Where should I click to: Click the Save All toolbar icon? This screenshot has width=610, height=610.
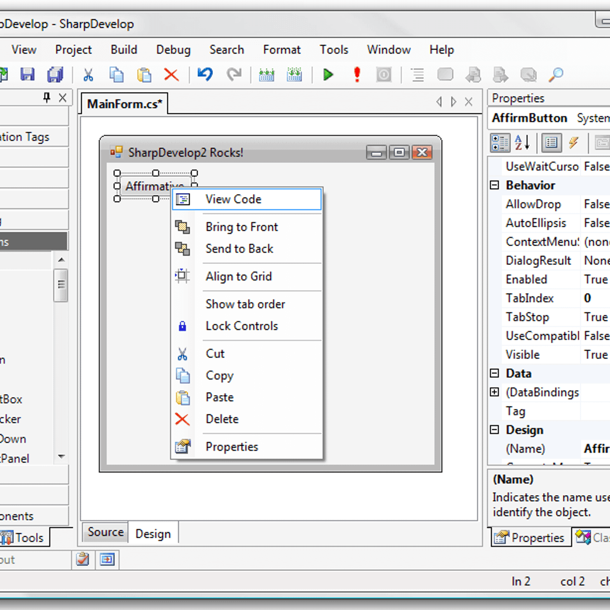coord(55,75)
